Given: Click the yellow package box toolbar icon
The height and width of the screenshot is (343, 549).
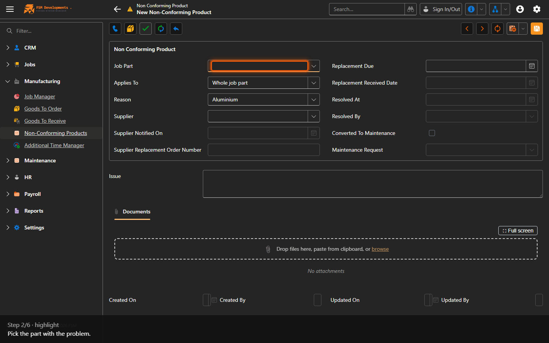Looking at the screenshot, I should point(130,29).
